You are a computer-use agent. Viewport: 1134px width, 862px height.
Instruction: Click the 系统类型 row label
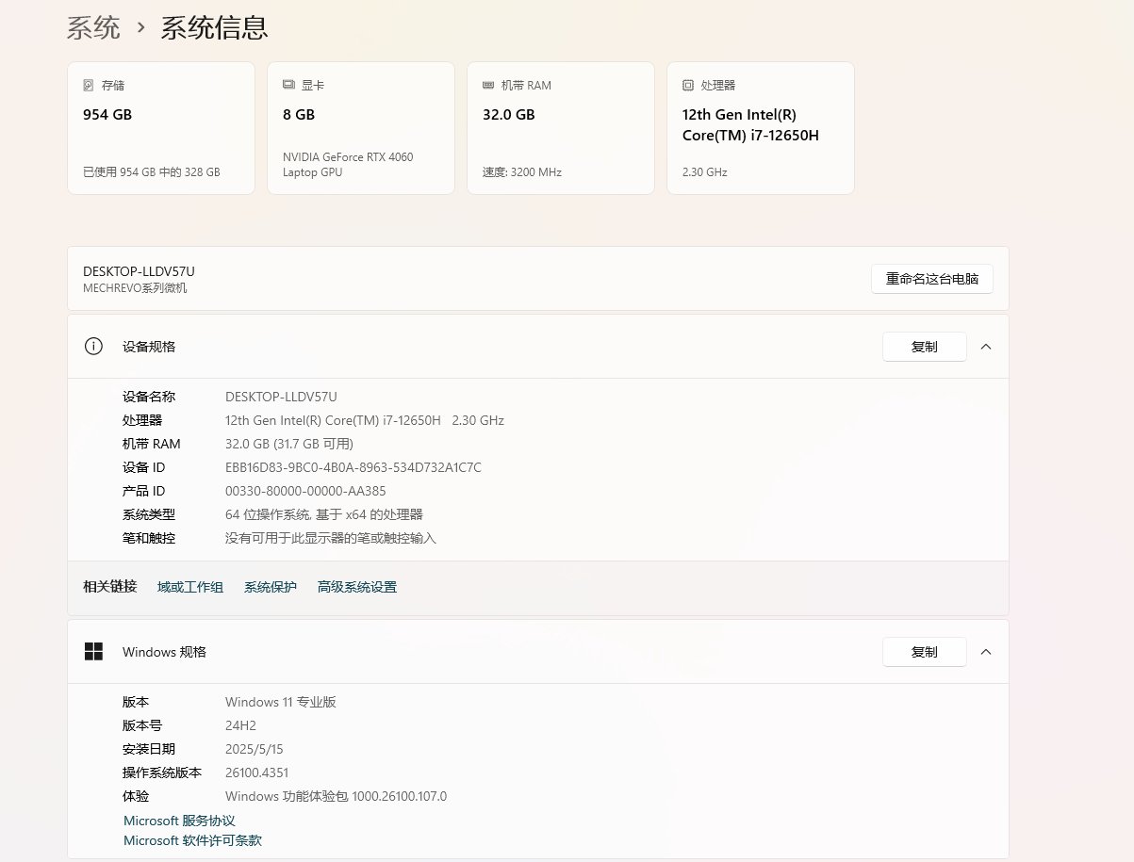149,514
